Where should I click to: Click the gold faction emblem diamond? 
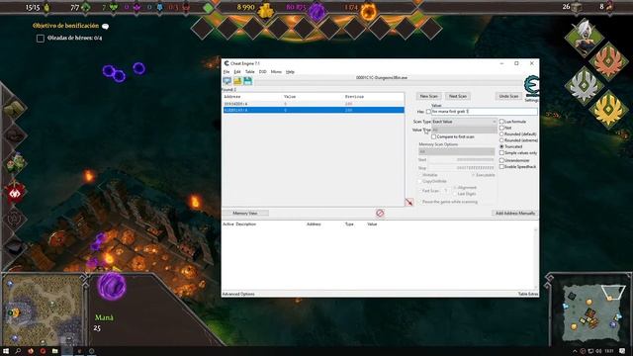[x=608, y=109]
